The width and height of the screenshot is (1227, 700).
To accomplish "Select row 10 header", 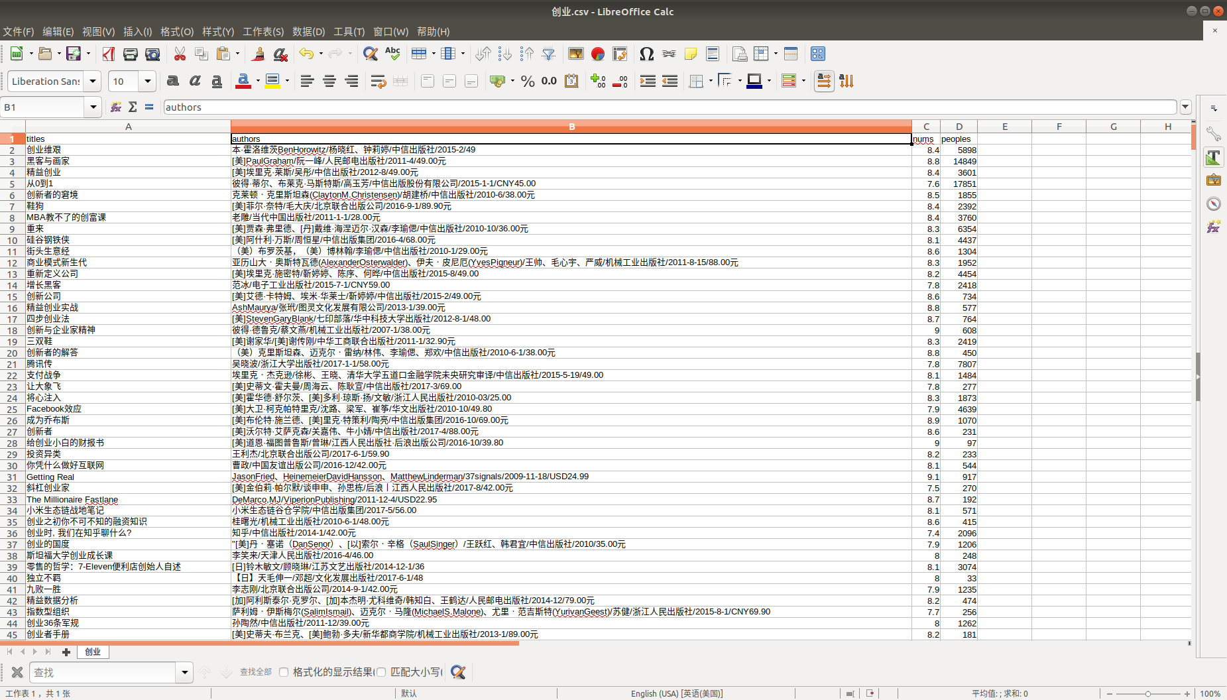I will 13,240.
